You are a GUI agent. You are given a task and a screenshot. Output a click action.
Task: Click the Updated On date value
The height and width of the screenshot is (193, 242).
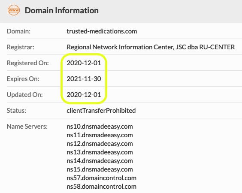click(84, 95)
